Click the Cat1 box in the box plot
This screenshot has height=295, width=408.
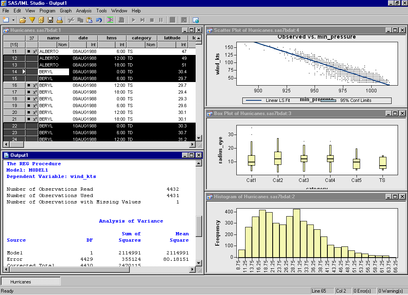coord(252,160)
